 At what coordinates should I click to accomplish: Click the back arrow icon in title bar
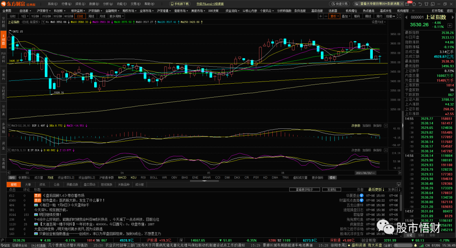coord(420,4)
